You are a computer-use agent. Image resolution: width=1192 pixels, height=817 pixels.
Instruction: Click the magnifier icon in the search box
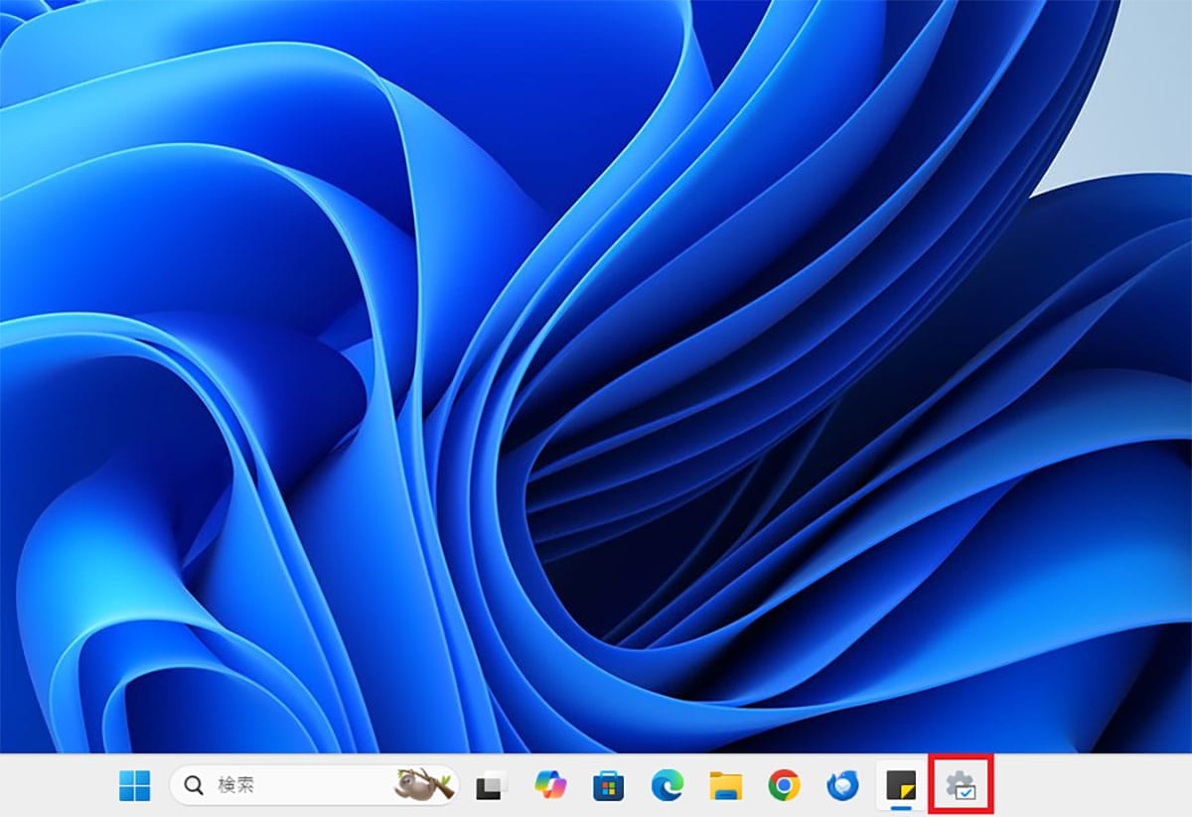click(195, 786)
